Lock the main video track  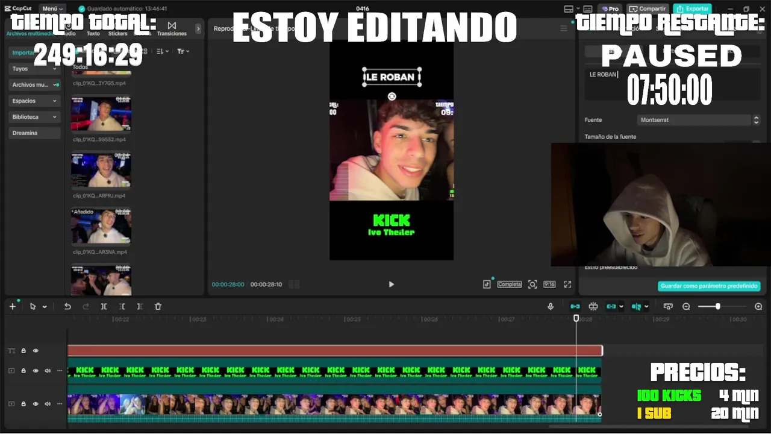click(x=23, y=404)
